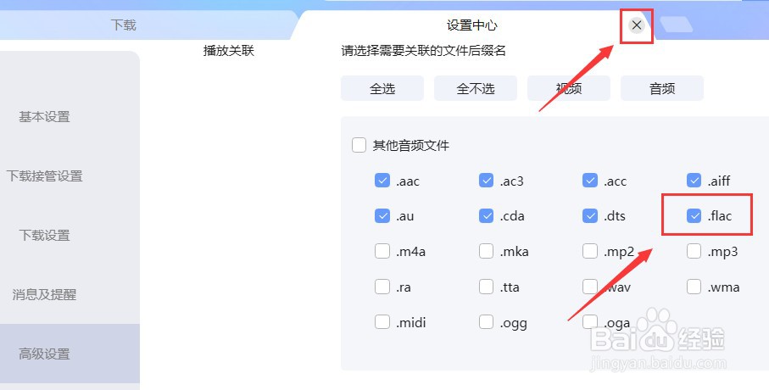
Task: Switch to the 下载 tab
Action: coord(123,25)
